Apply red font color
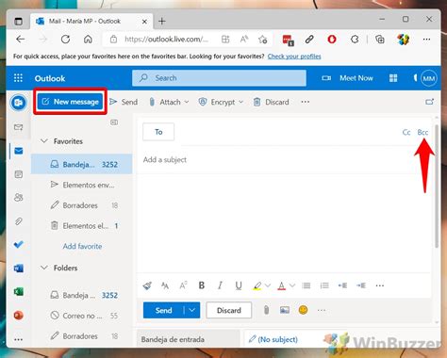The image size is (447, 358). [282, 285]
